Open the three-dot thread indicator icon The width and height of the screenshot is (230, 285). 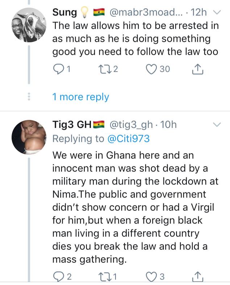(x=29, y=97)
